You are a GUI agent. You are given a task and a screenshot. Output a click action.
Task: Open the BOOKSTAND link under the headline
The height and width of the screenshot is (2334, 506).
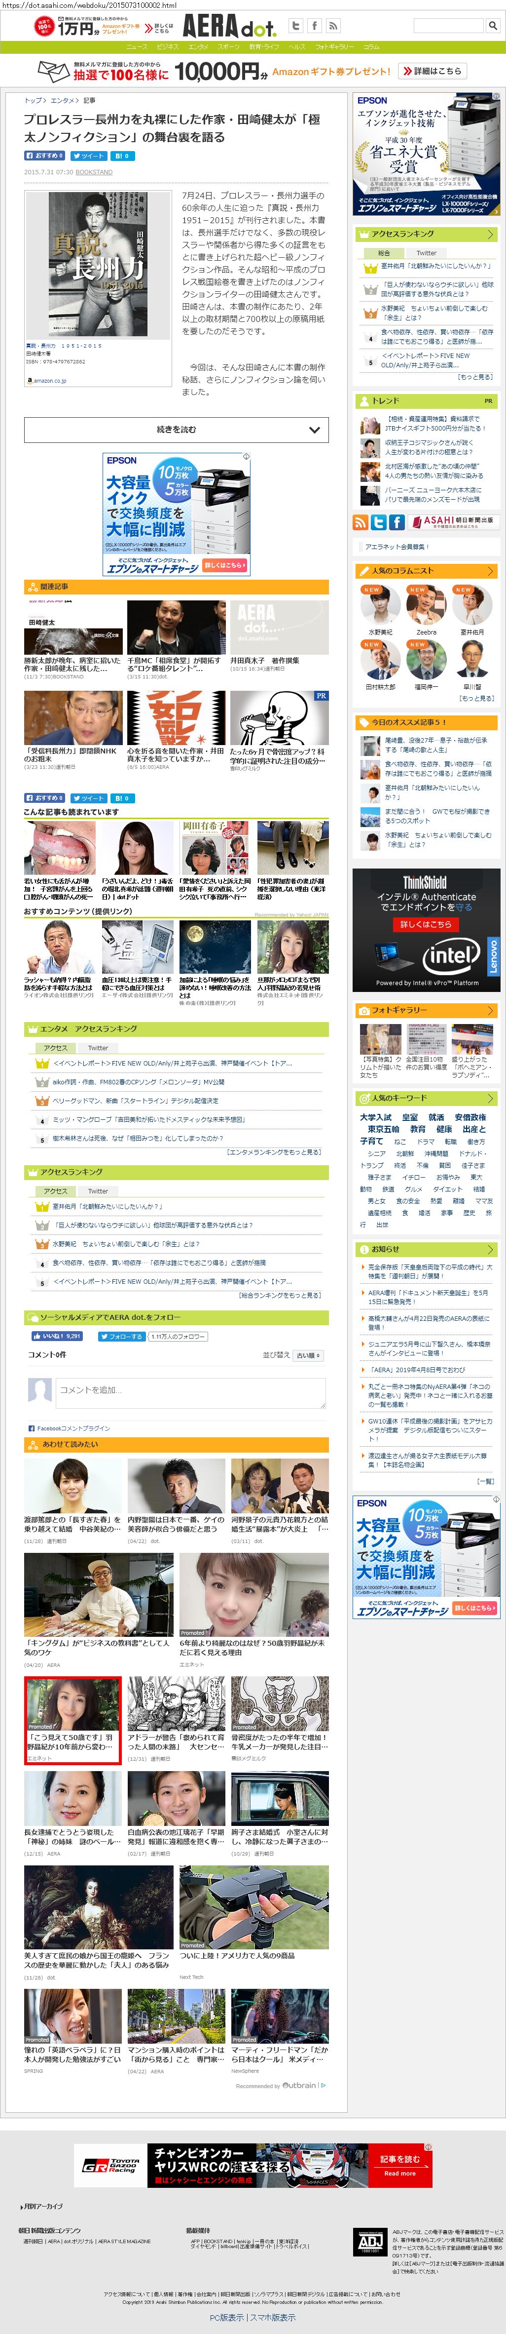click(x=94, y=171)
